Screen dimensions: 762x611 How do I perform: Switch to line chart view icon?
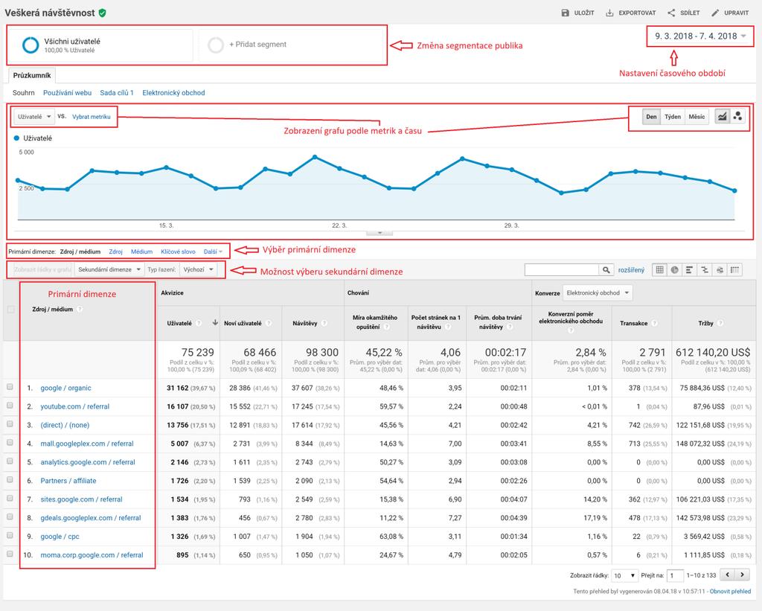(723, 117)
